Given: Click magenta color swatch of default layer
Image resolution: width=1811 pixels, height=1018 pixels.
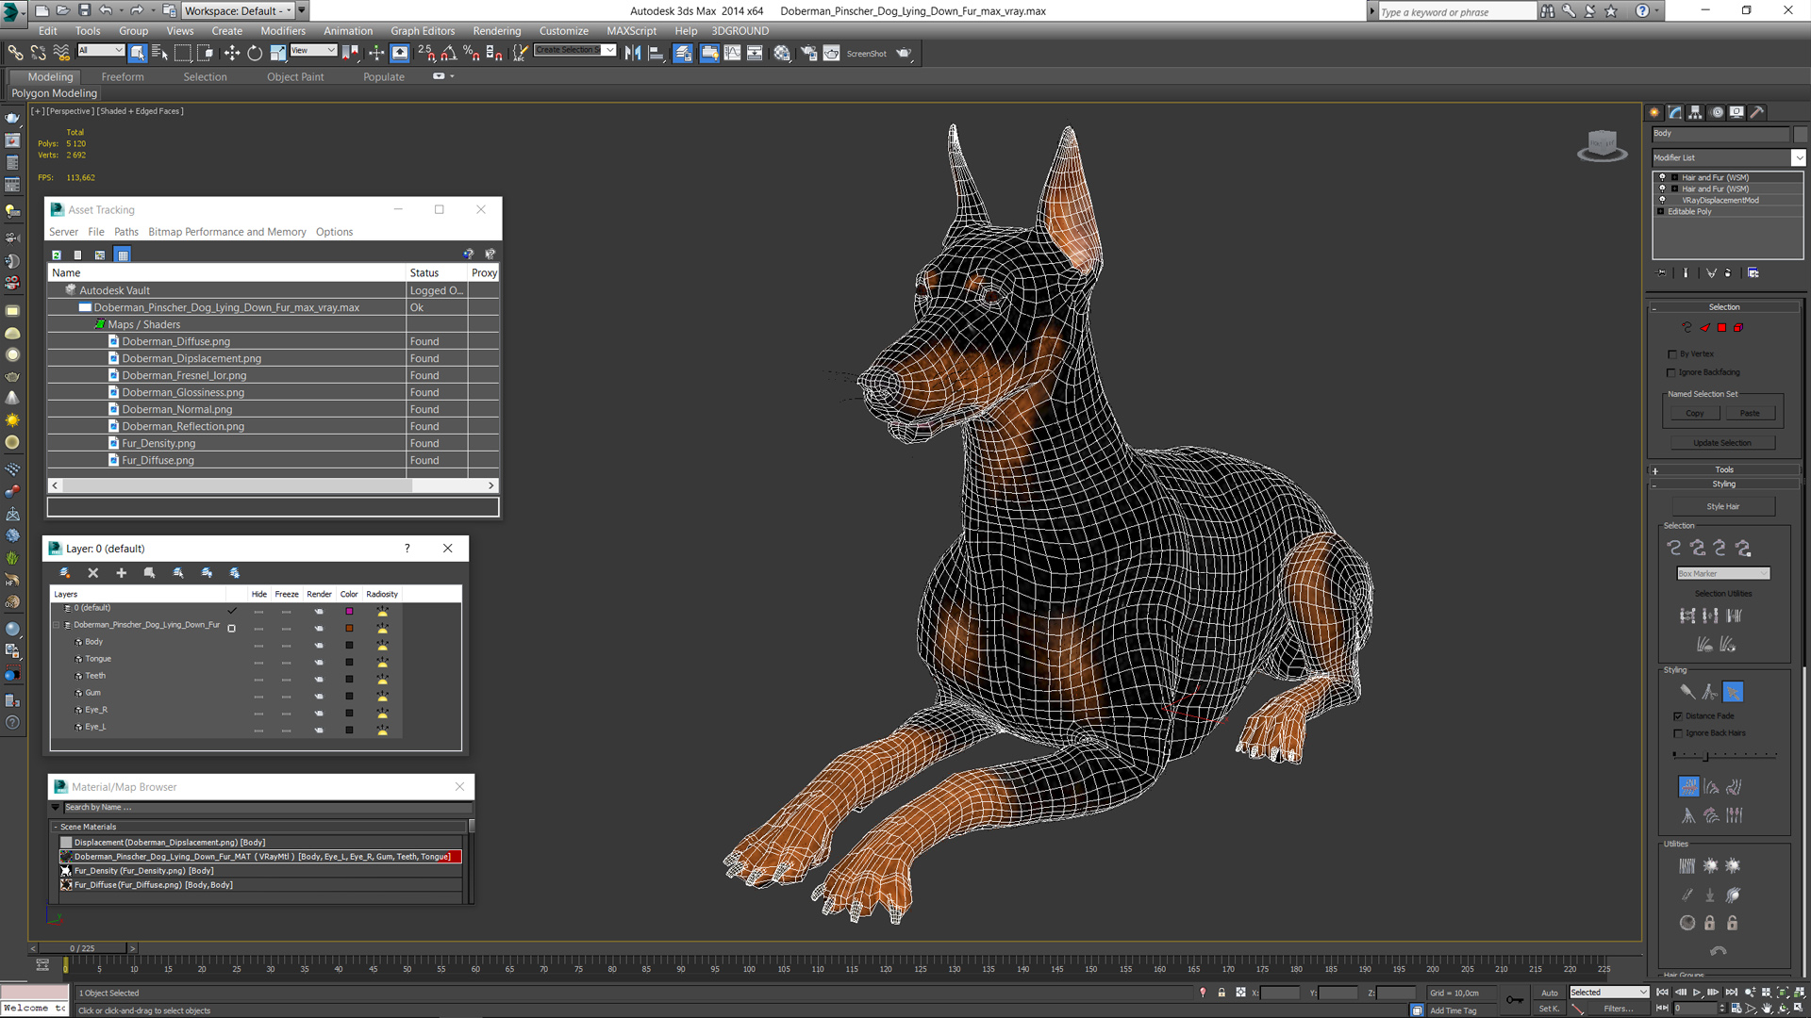Looking at the screenshot, I should (349, 612).
